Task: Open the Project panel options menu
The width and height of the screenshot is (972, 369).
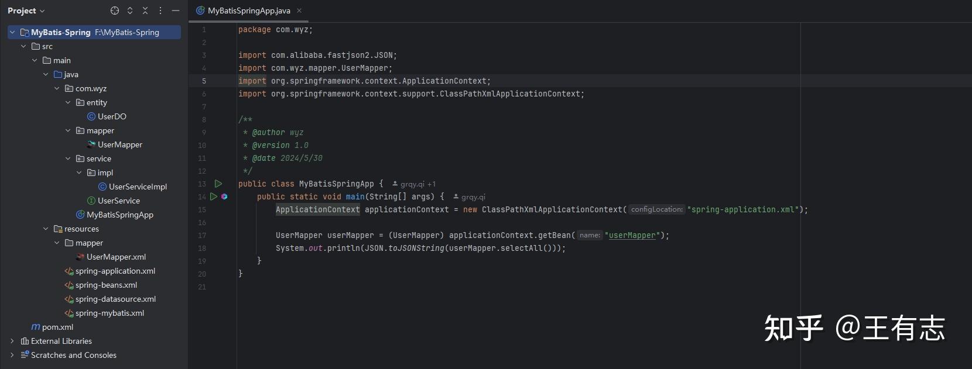Action: [160, 11]
